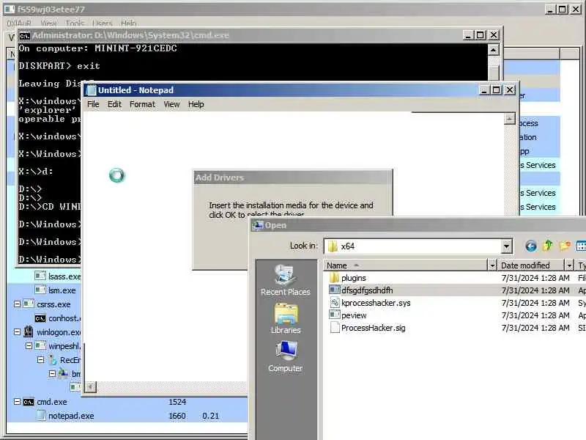Open Notepad Edit menu

tap(114, 104)
